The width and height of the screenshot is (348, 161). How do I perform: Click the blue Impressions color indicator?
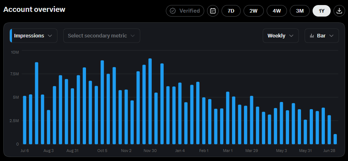tap(11, 36)
